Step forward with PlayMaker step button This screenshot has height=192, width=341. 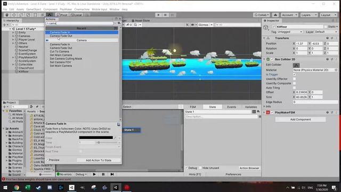[x=112, y=174]
